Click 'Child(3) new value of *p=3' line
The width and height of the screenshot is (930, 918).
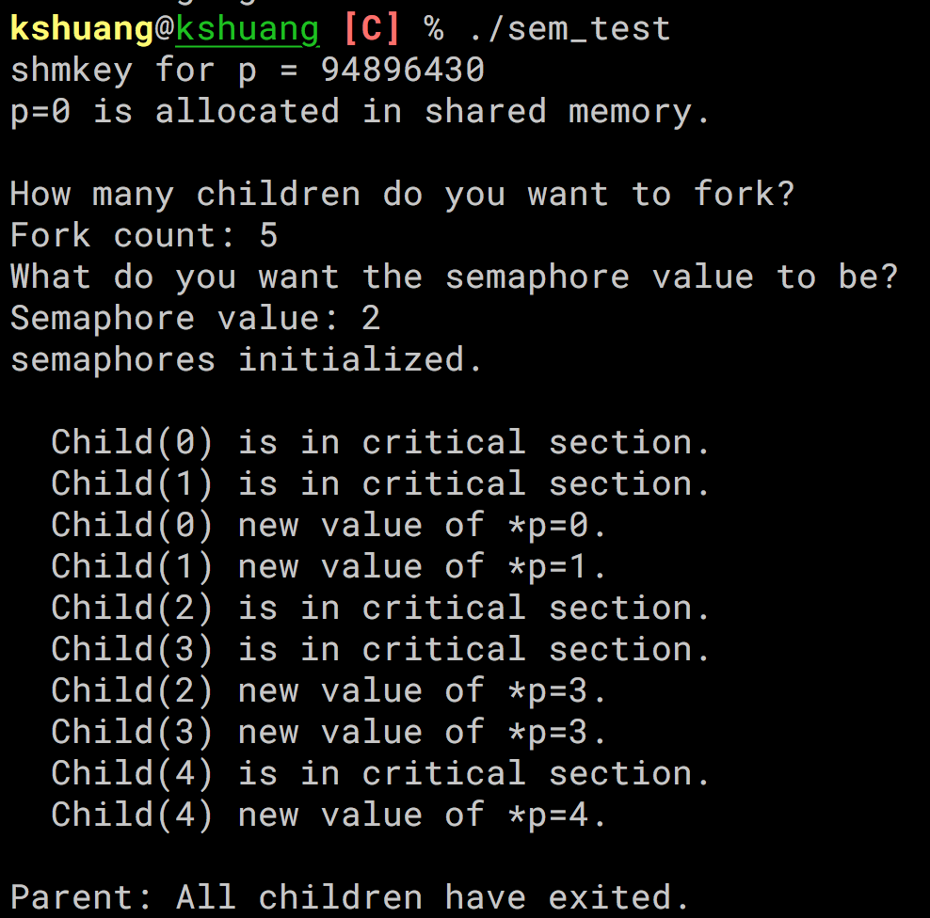(x=329, y=733)
